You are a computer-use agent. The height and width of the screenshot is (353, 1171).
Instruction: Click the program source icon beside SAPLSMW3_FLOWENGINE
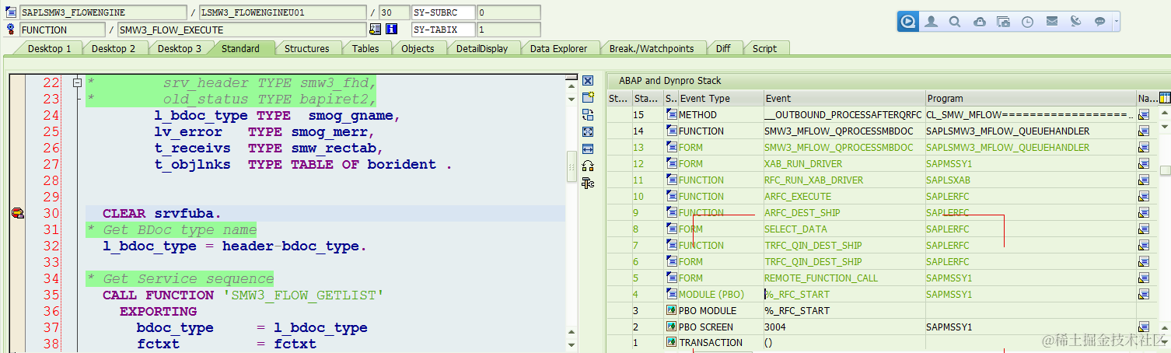11,12
